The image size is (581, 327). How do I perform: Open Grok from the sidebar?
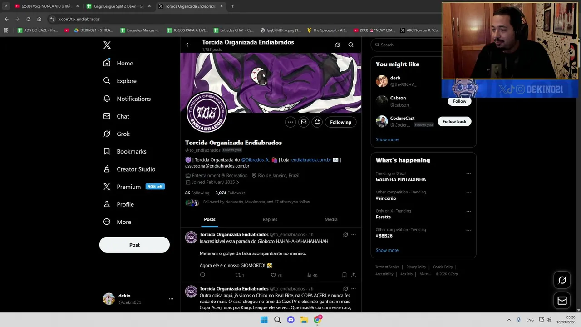(117, 134)
